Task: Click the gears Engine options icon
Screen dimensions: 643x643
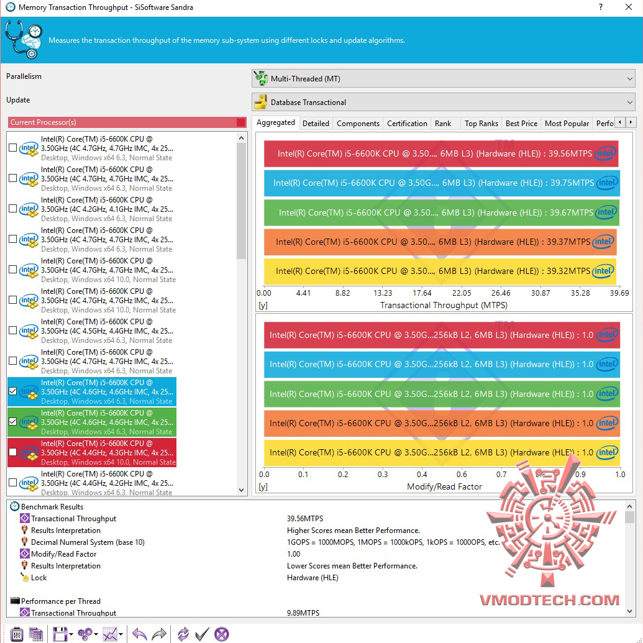Action: pos(85,634)
